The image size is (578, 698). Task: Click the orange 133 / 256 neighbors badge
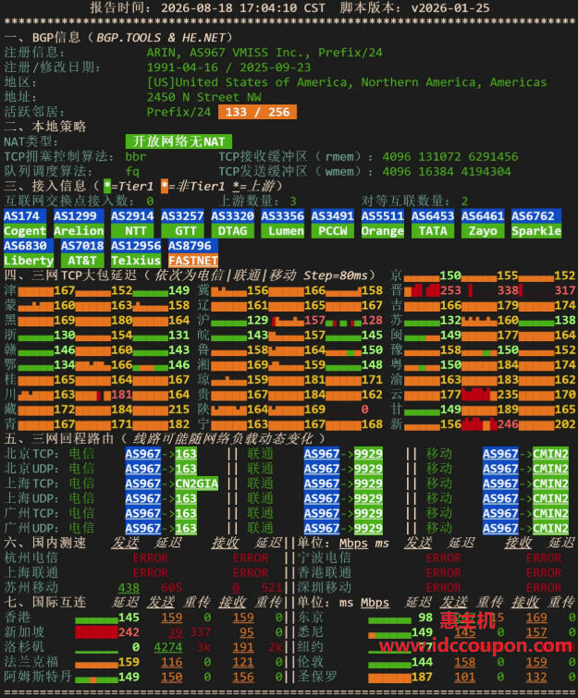click(x=257, y=112)
